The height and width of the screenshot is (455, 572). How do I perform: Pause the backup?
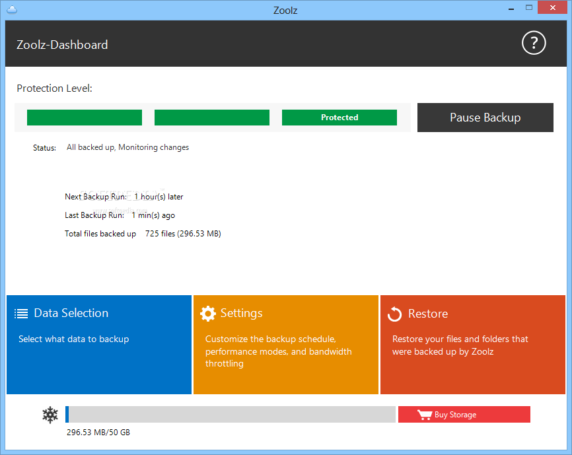(485, 118)
